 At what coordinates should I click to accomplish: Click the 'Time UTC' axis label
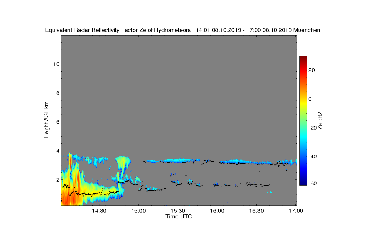pos(179,217)
